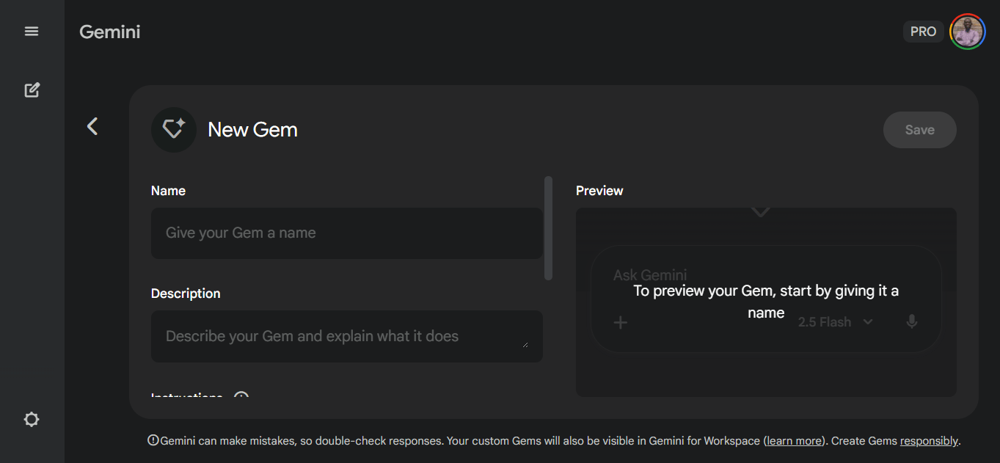This screenshot has width=1000, height=463.
Task: Click the form panel vertical scrollbar
Action: coord(548,227)
